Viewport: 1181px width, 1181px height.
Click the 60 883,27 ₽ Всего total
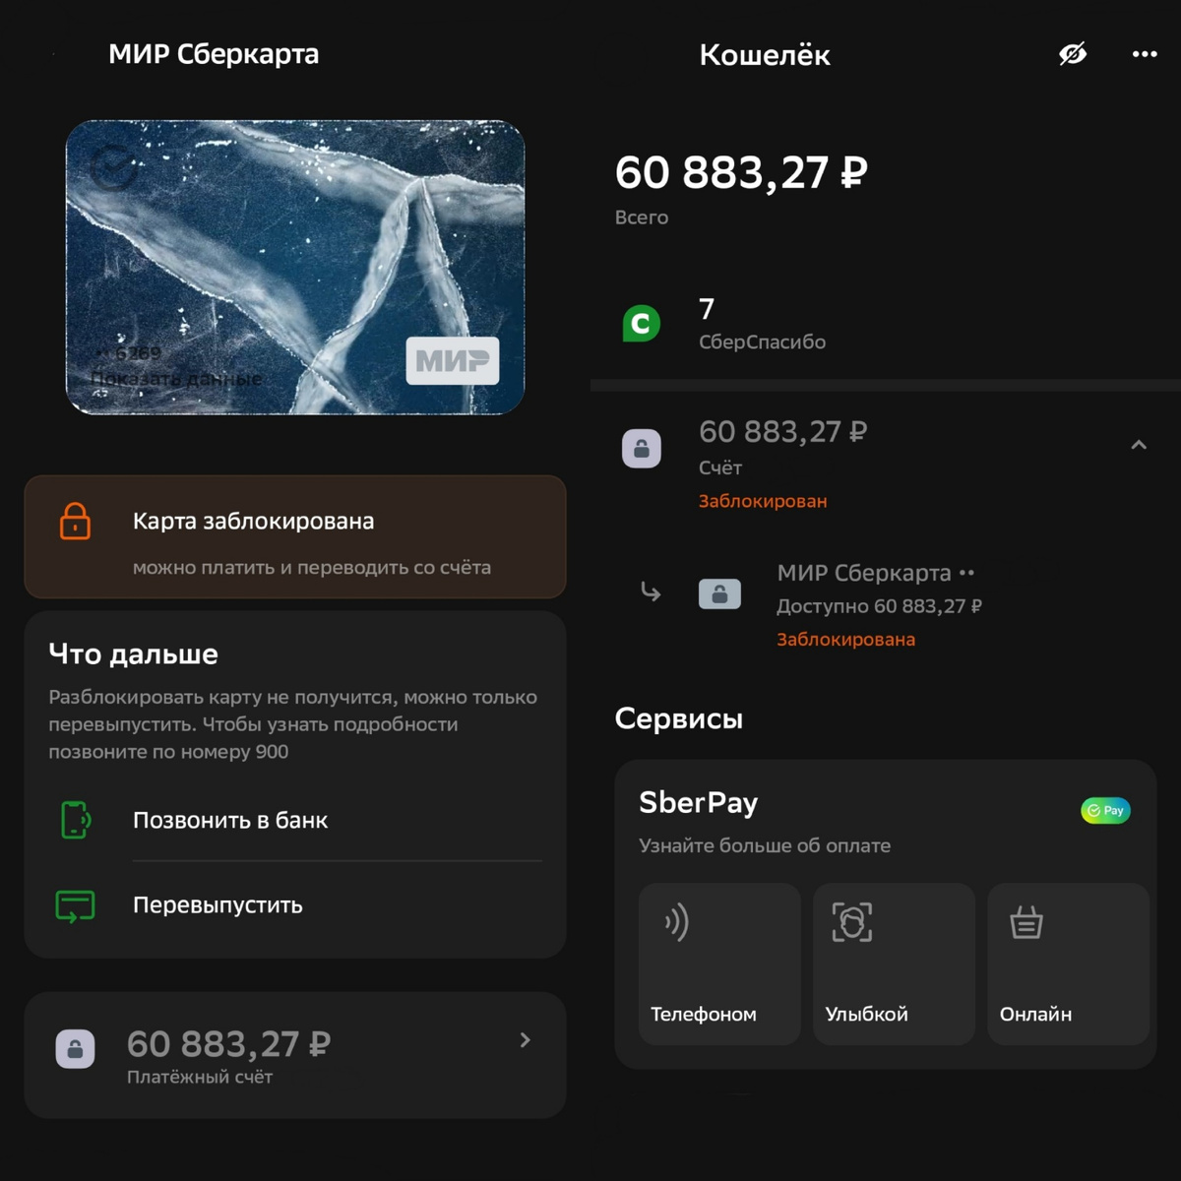click(741, 172)
